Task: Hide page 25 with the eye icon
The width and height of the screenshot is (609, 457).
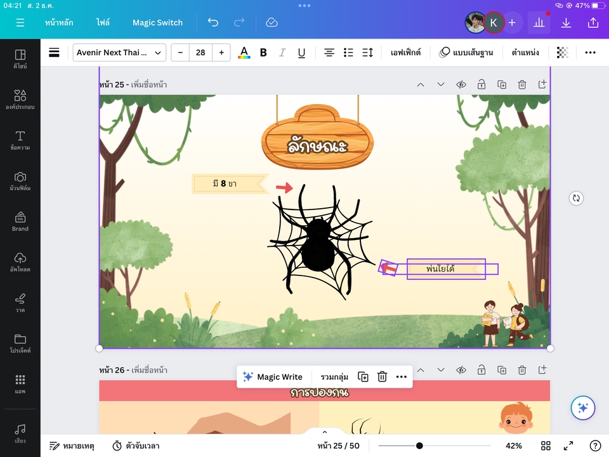Action: coord(461,84)
